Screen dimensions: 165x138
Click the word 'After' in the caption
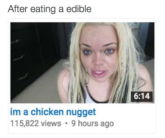coord(18,9)
